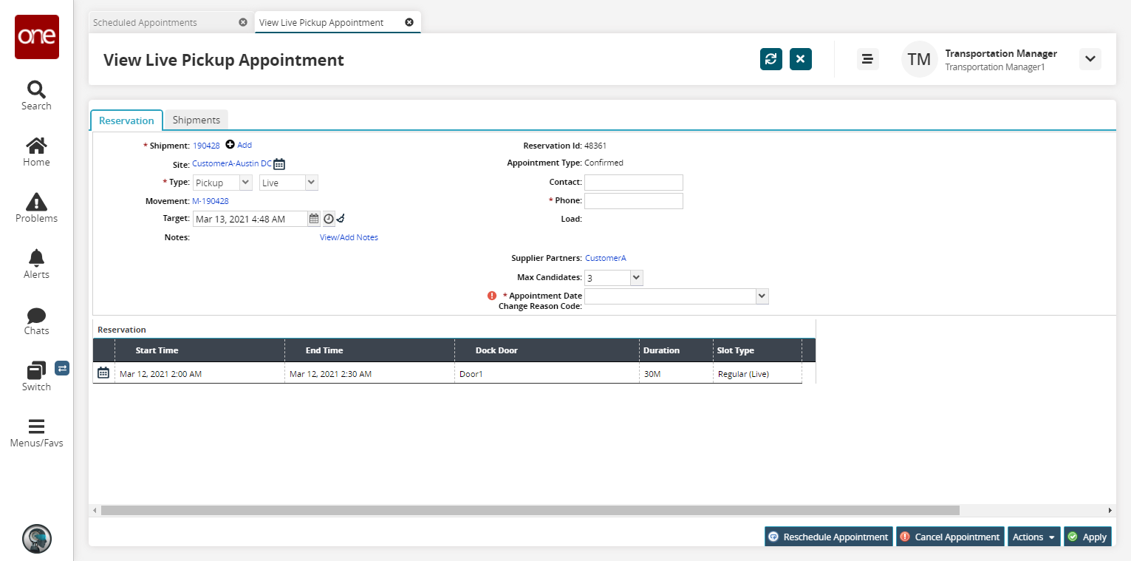Open the Search sidebar tool
This screenshot has width=1131, height=561.
[x=36, y=96]
